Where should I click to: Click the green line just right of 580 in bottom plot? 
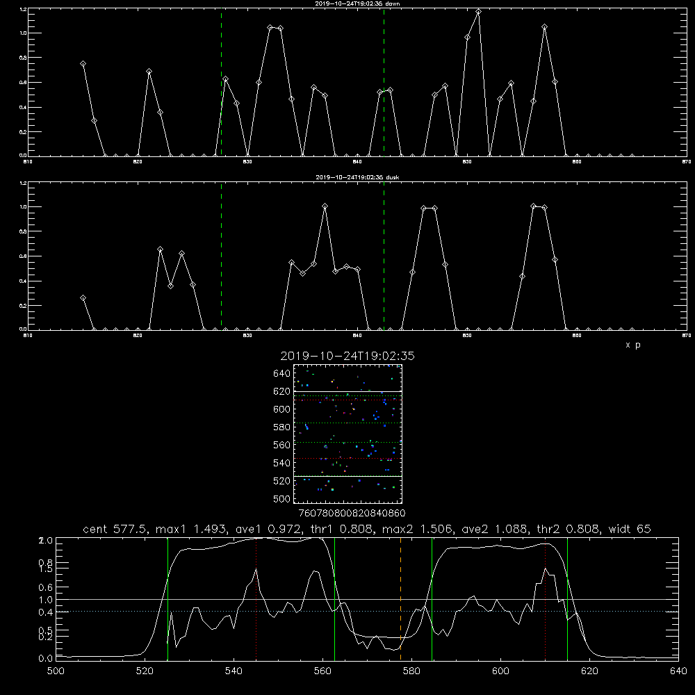(432, 598)
